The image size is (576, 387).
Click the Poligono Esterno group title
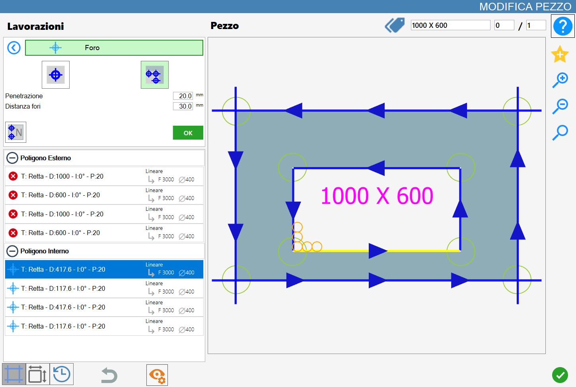[46, 158]
